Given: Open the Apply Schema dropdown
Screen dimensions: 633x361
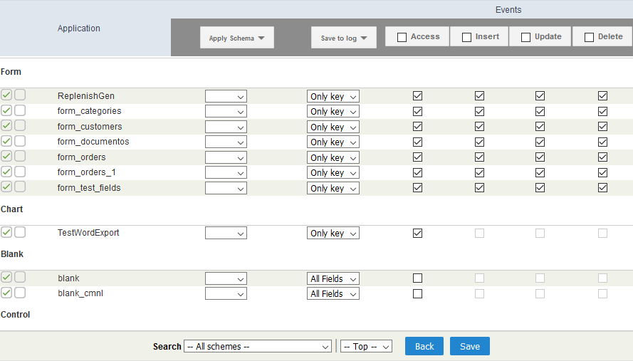Looking at the screenshot, I should pyautogui.click(x=237, y=38).
